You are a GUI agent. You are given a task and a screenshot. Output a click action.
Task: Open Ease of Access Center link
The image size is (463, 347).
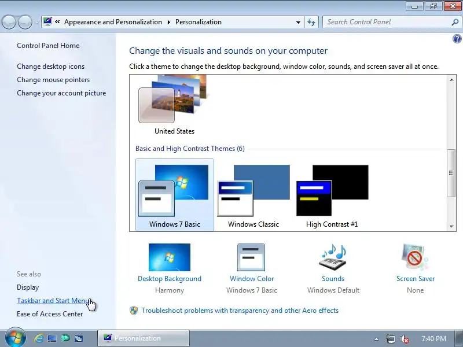click(x=50, y=314)
